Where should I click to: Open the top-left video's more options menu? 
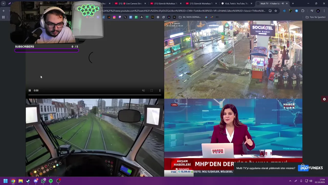(160, 90)
